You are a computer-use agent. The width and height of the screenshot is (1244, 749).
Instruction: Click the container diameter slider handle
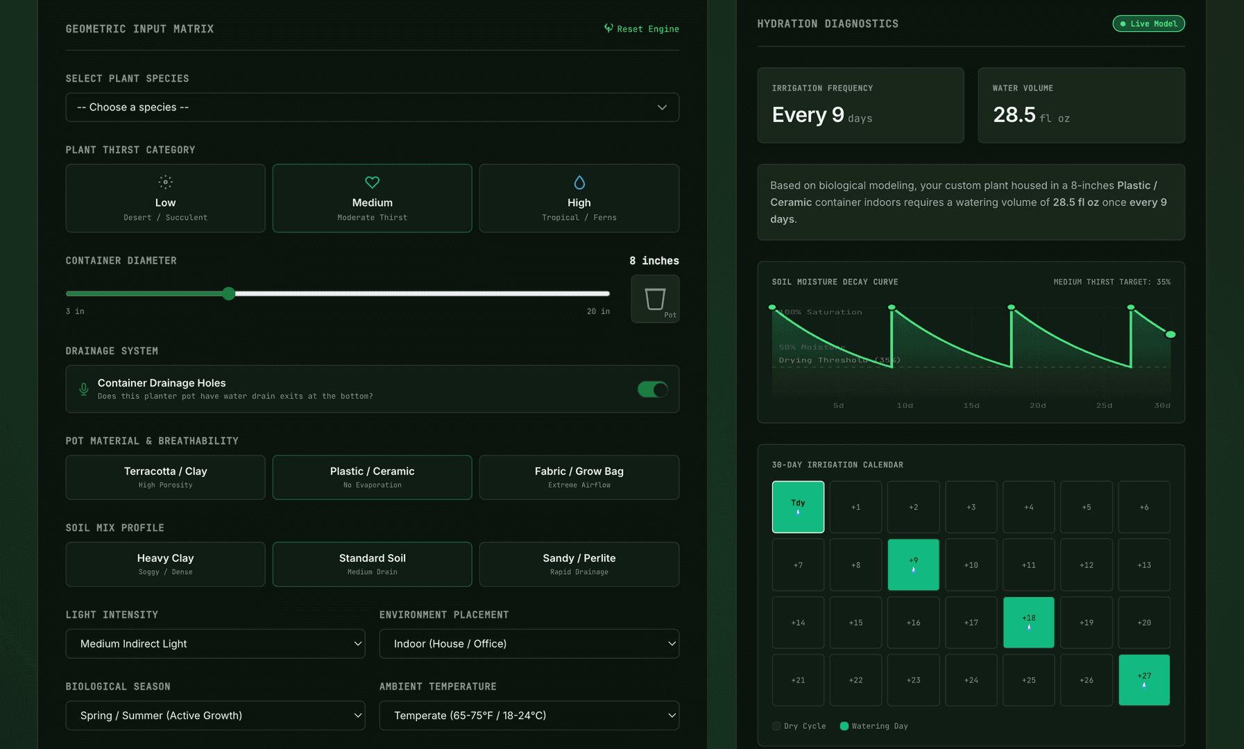(229, 293)
